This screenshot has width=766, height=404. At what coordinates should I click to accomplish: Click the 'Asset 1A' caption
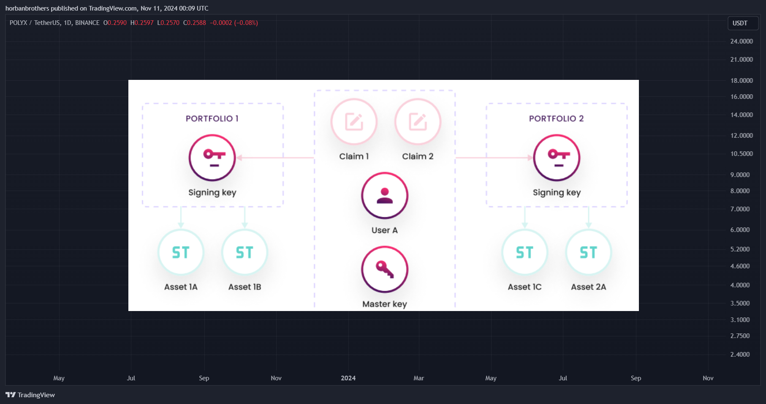pos(181,287)
